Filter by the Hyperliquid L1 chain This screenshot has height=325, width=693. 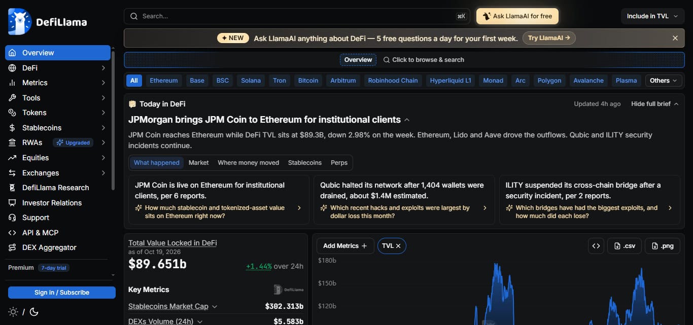click(451, 81)
